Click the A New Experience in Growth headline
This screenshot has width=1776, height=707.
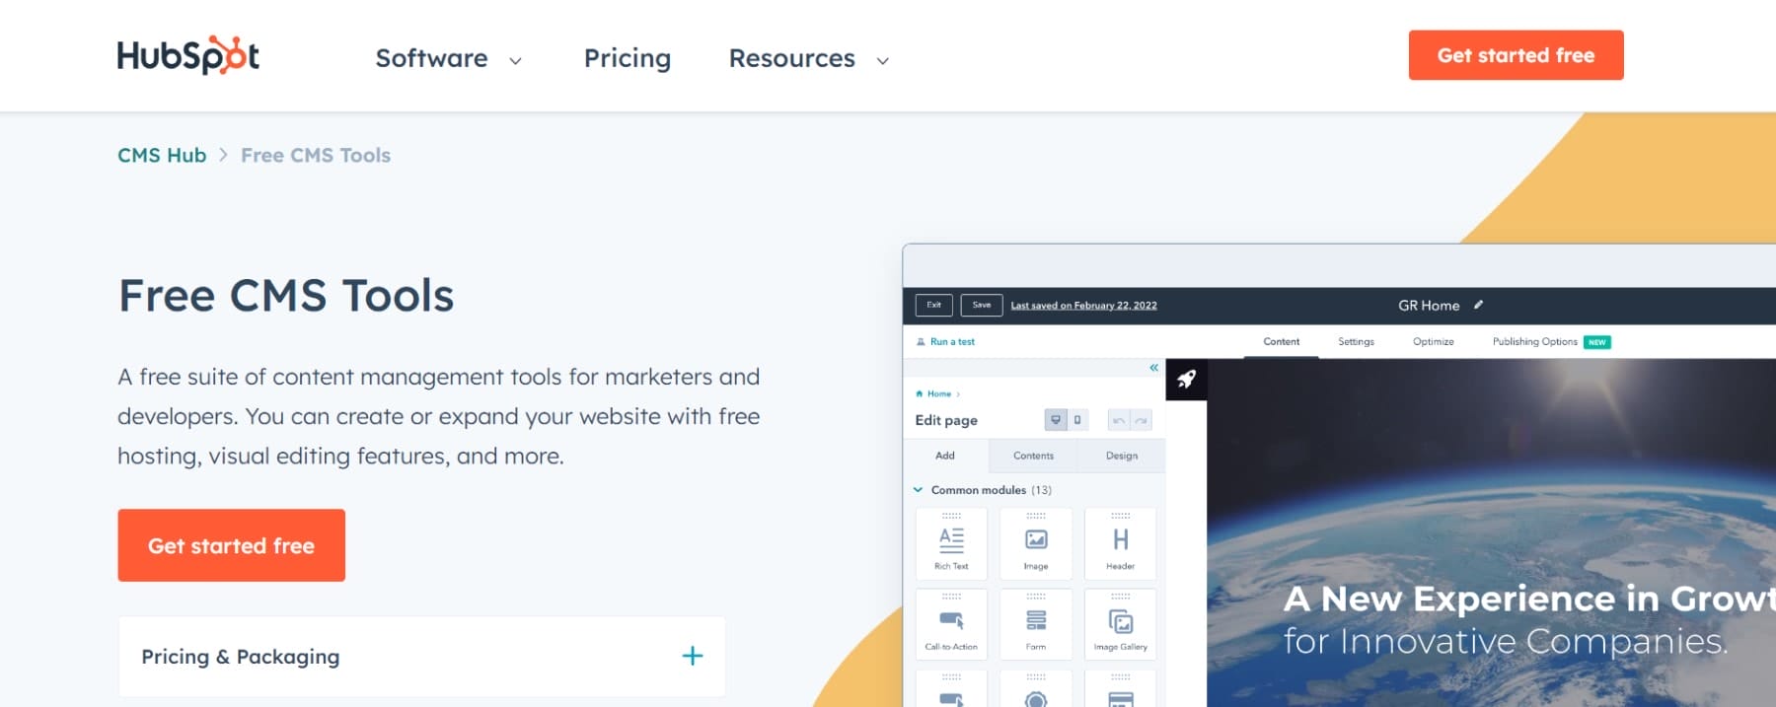click(1529, 599)
